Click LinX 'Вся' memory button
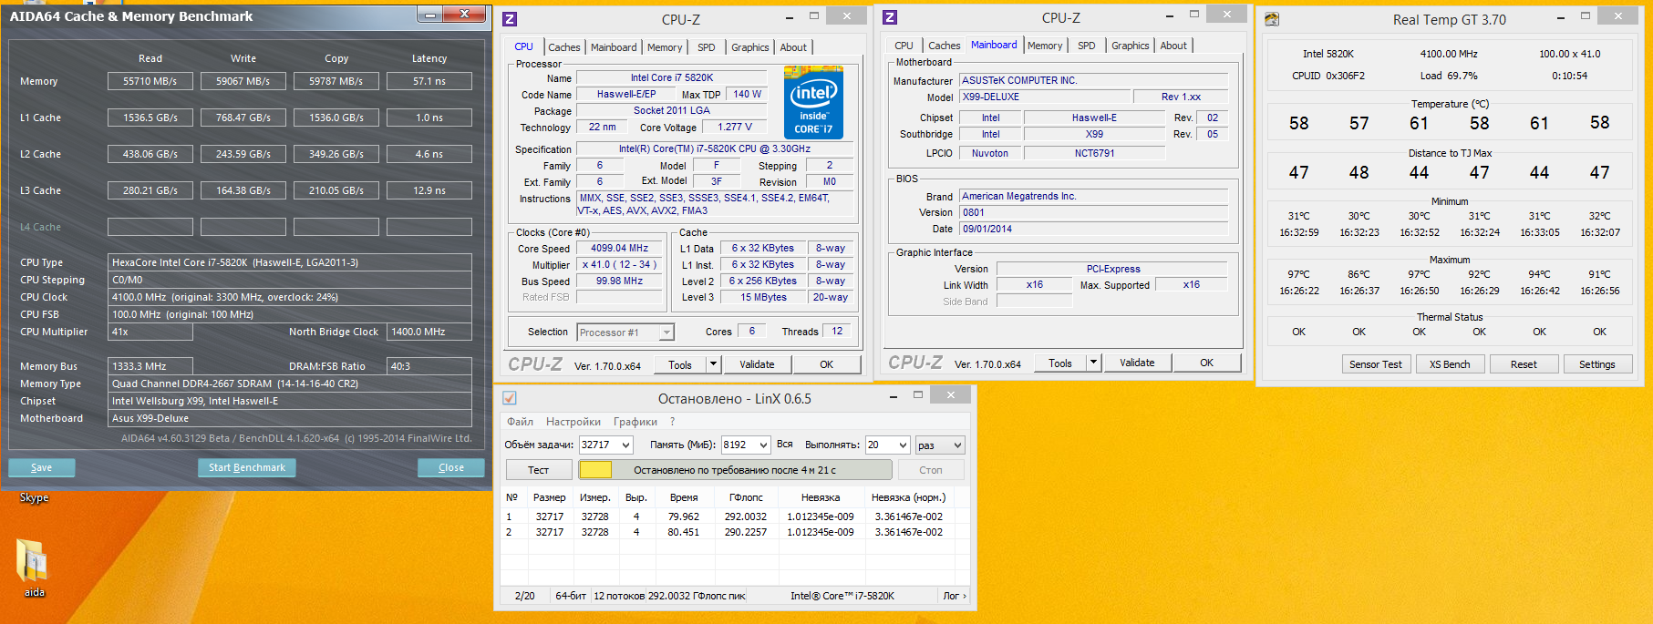Viewport: 1653px width, 624px height. tap(784, 445)
